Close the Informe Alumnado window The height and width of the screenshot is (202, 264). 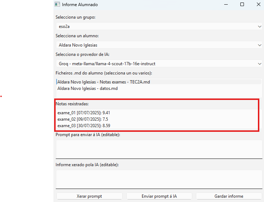point(258,5)
